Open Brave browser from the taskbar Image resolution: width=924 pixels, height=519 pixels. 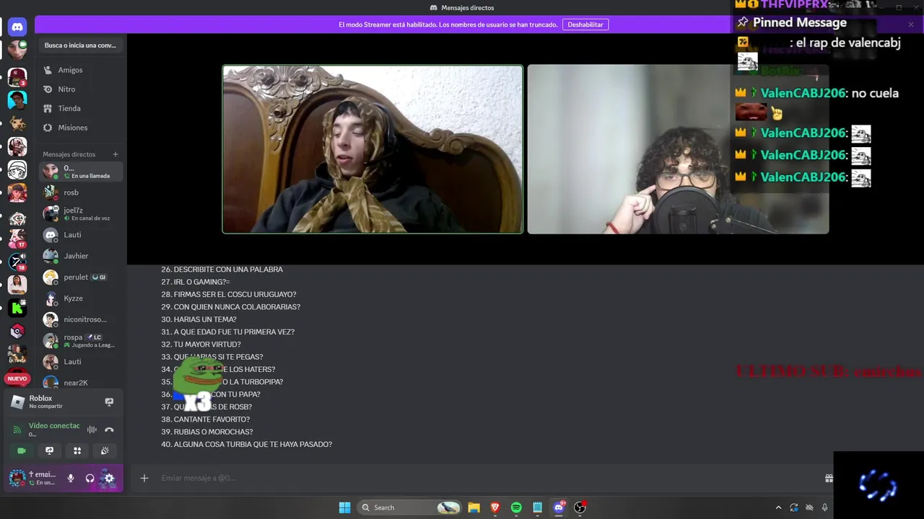(x=495, y=507)
